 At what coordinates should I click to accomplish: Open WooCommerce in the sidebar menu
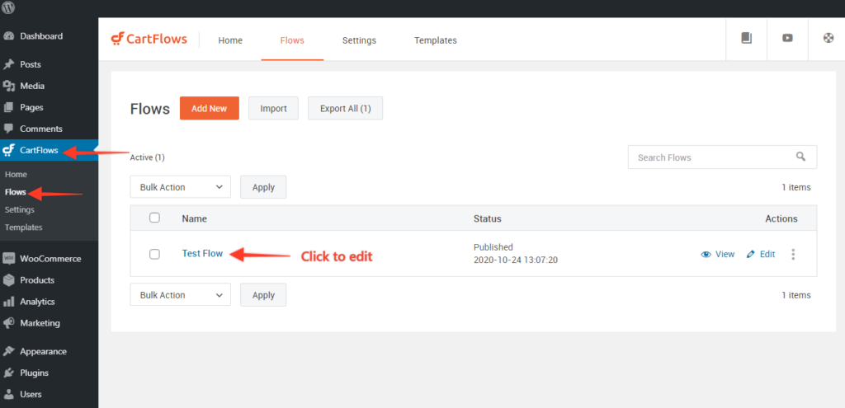[x=50, y=259]
